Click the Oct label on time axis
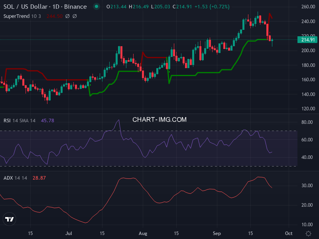This screenshot has height=239, width=319. pos(289,233)
